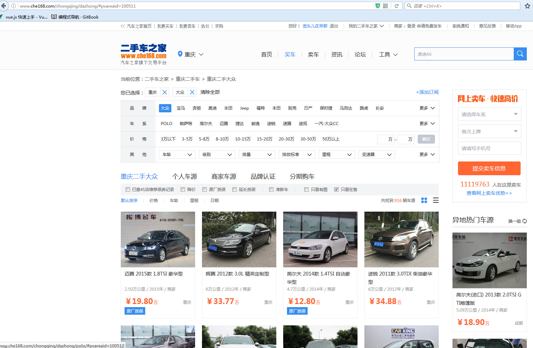Select 5-8万 price range
Screen dimensions: 533x348
pyautogui.click(x=204, y=139)
